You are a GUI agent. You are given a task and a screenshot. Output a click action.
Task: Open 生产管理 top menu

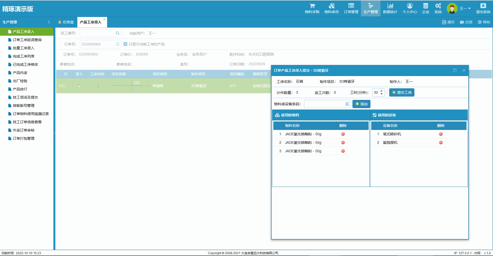[x=370, y=8]
